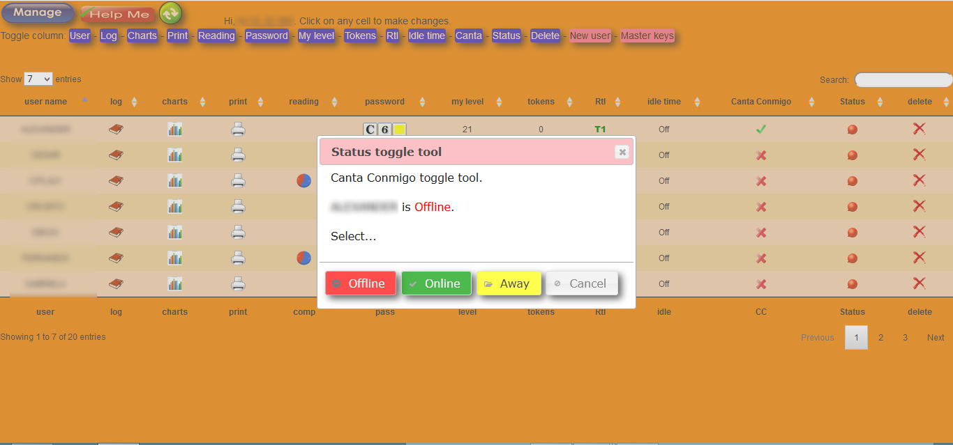Open the Manage menu button
The width and height of the screenshot is (953, 445).
38,13
